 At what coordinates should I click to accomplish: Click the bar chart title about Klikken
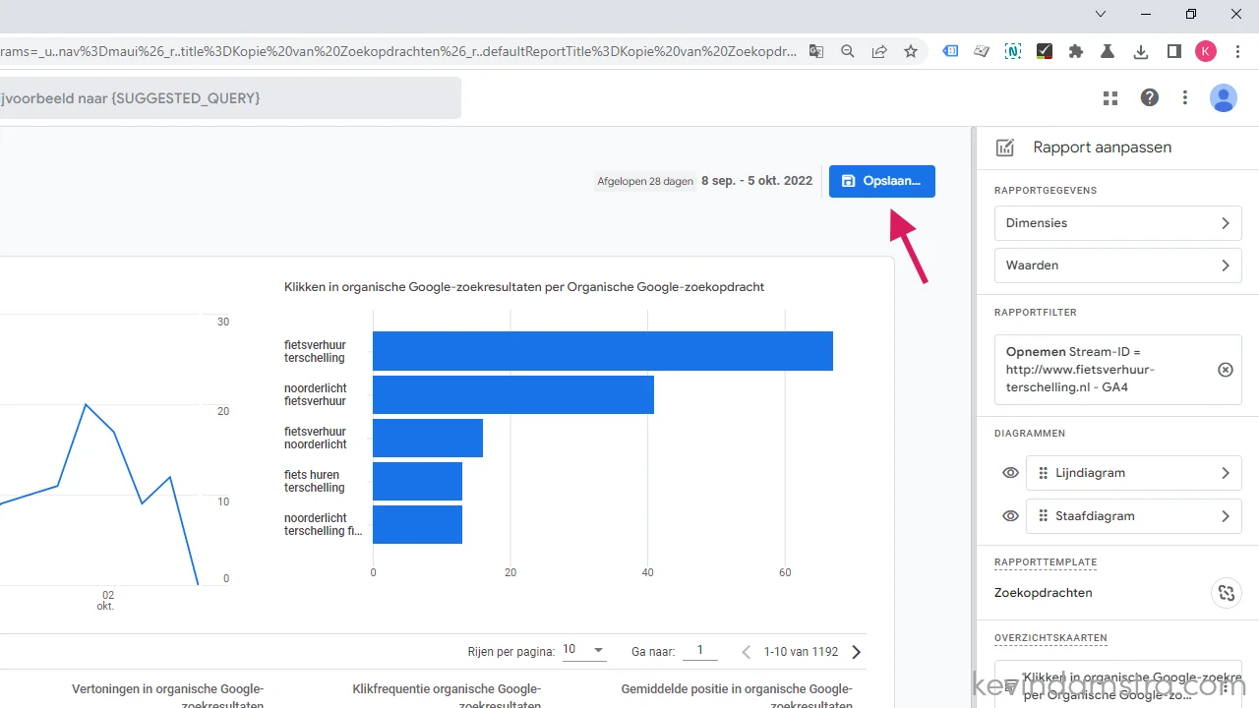524,287
